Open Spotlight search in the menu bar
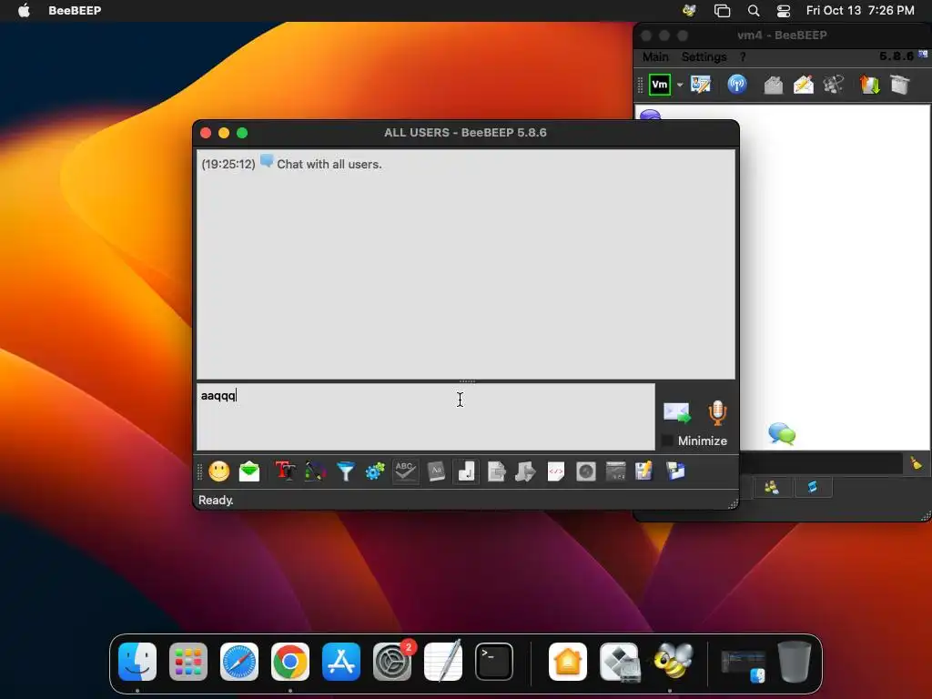Screen dimensions: 932x699 coord(753,10)
